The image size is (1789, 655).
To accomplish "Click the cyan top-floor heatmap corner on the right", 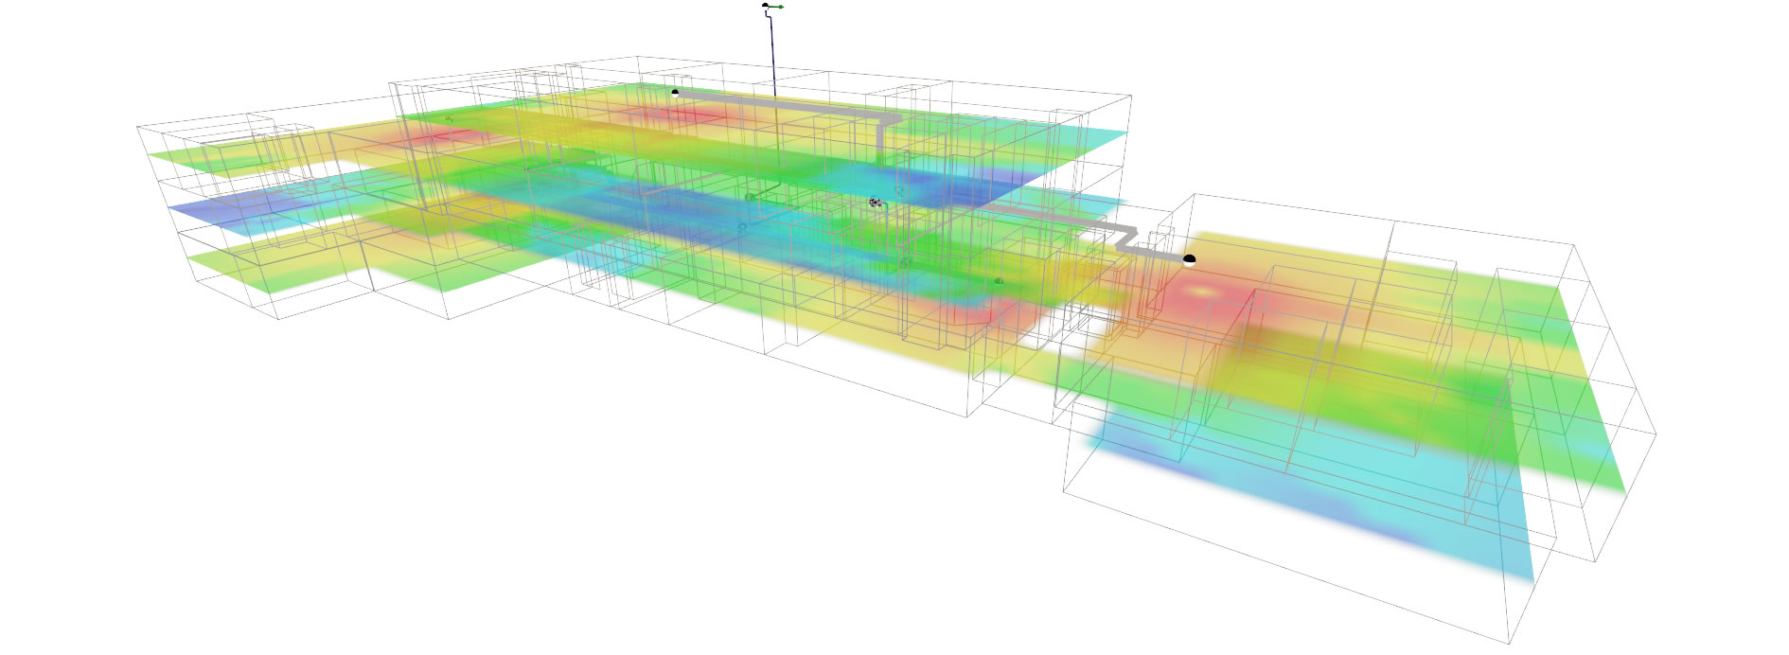I will pyautogui.click(x=1098, y=138).
